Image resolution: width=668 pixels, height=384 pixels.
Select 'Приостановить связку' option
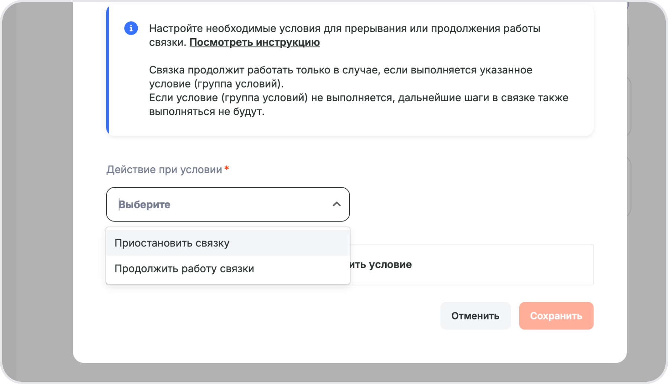[x=172, y=243]
